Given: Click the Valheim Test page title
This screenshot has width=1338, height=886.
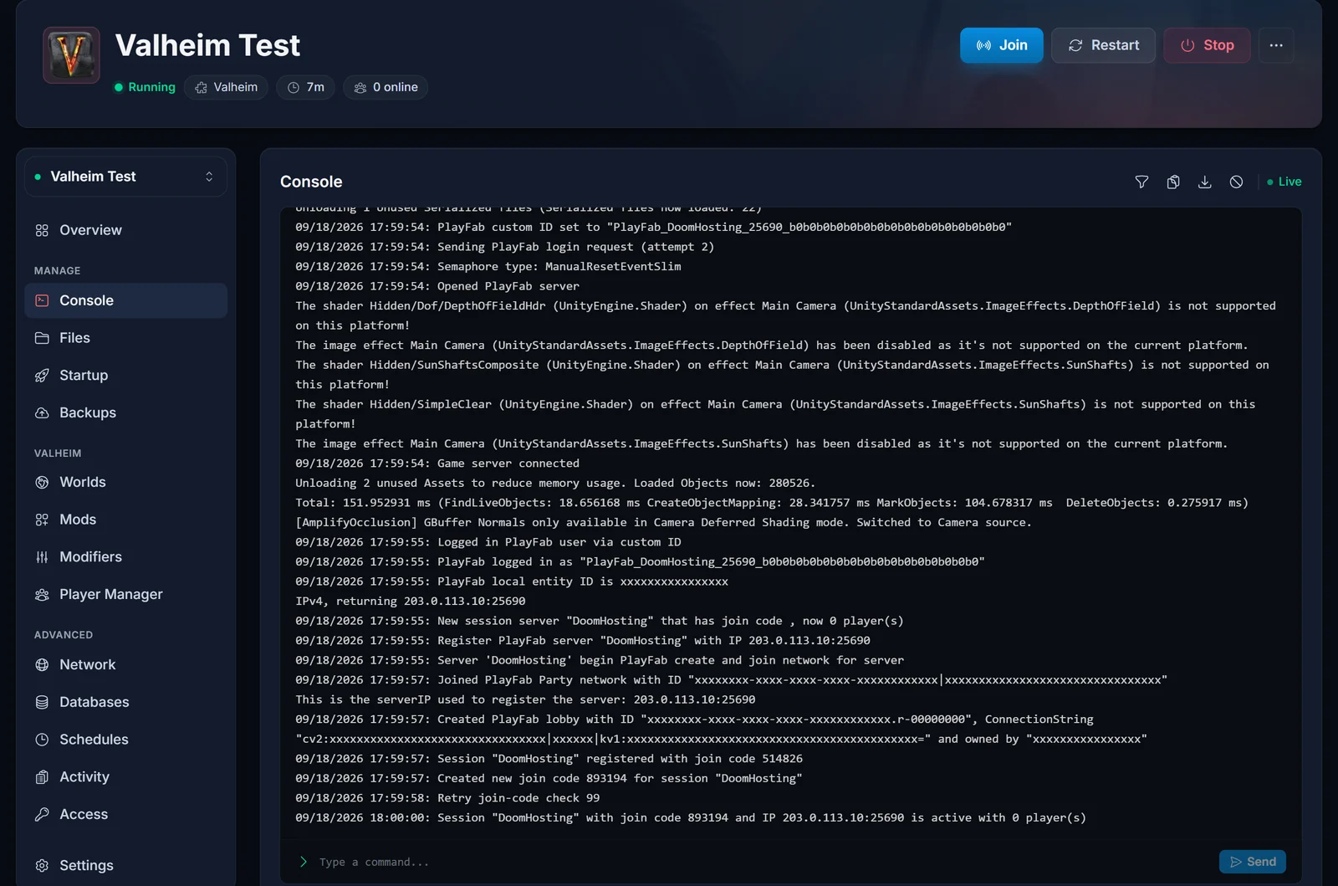Looking at the screenshot, I should (207, 45).
